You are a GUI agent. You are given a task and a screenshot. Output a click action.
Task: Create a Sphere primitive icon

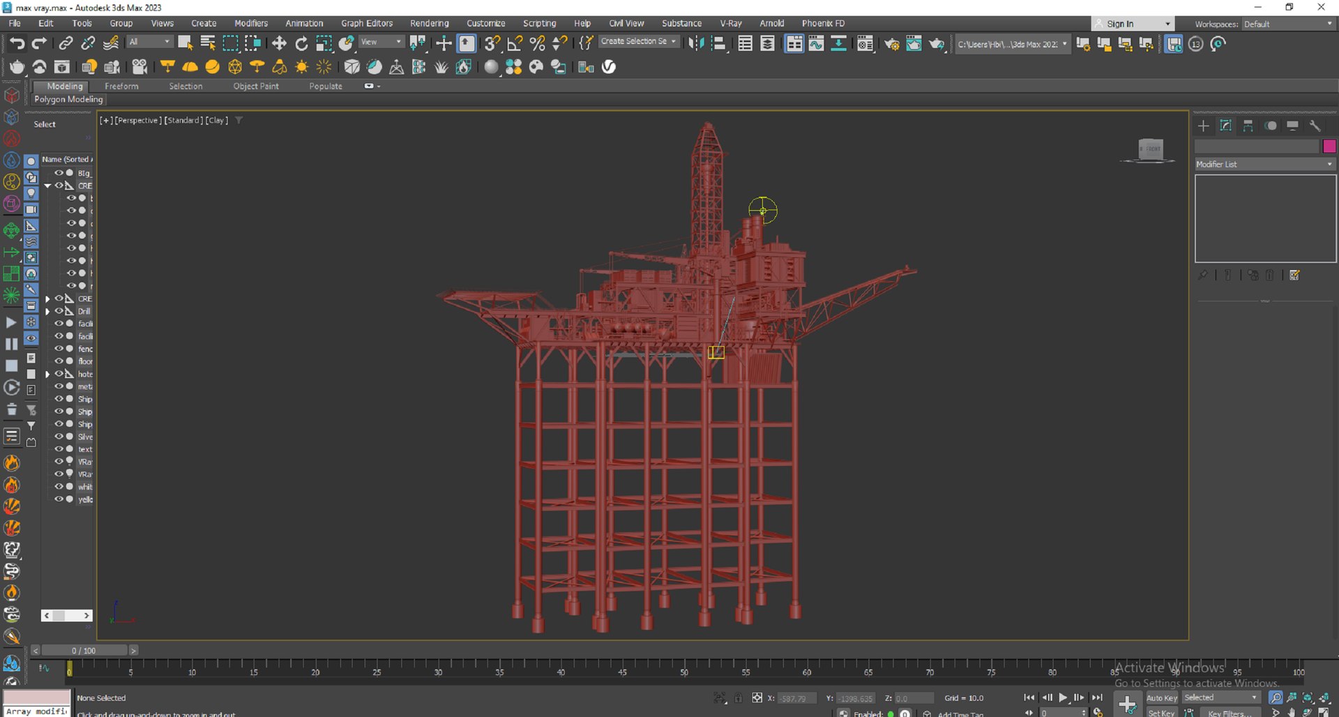point(492,67)
